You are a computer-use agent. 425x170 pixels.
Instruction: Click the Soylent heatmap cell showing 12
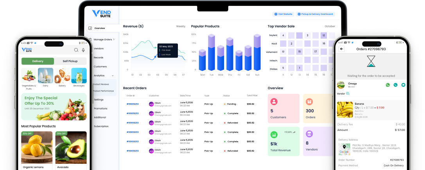tap(324, 35)
